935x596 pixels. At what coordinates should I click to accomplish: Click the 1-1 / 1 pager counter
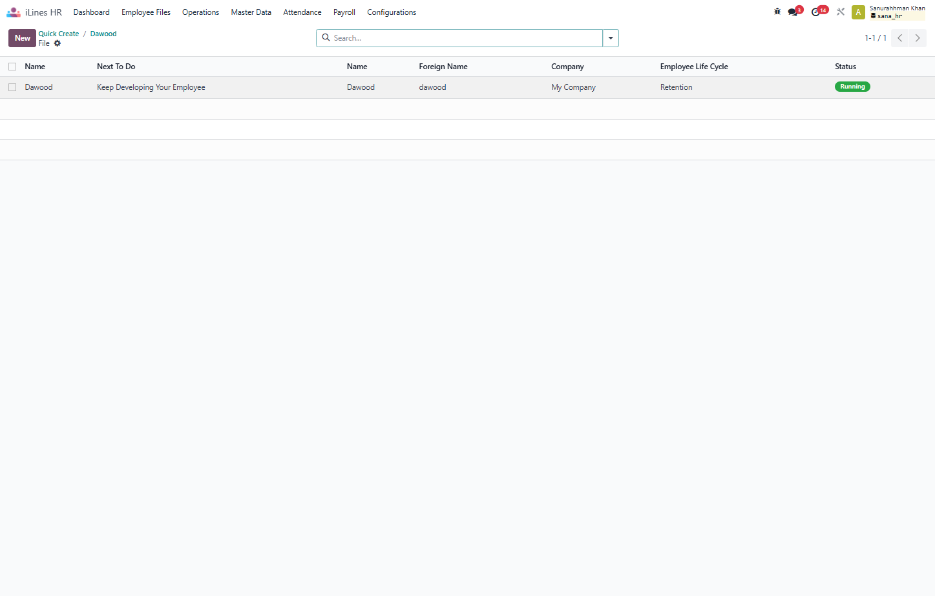point(876,38)
